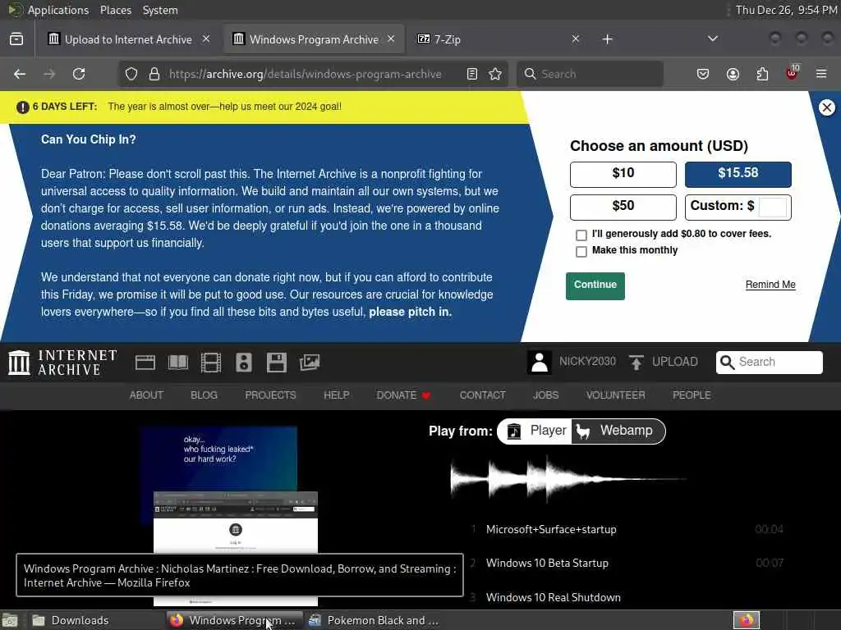The image size is (841, 630).
Task: Click the Firefox icon in the system tray
Action: point(747,620)
